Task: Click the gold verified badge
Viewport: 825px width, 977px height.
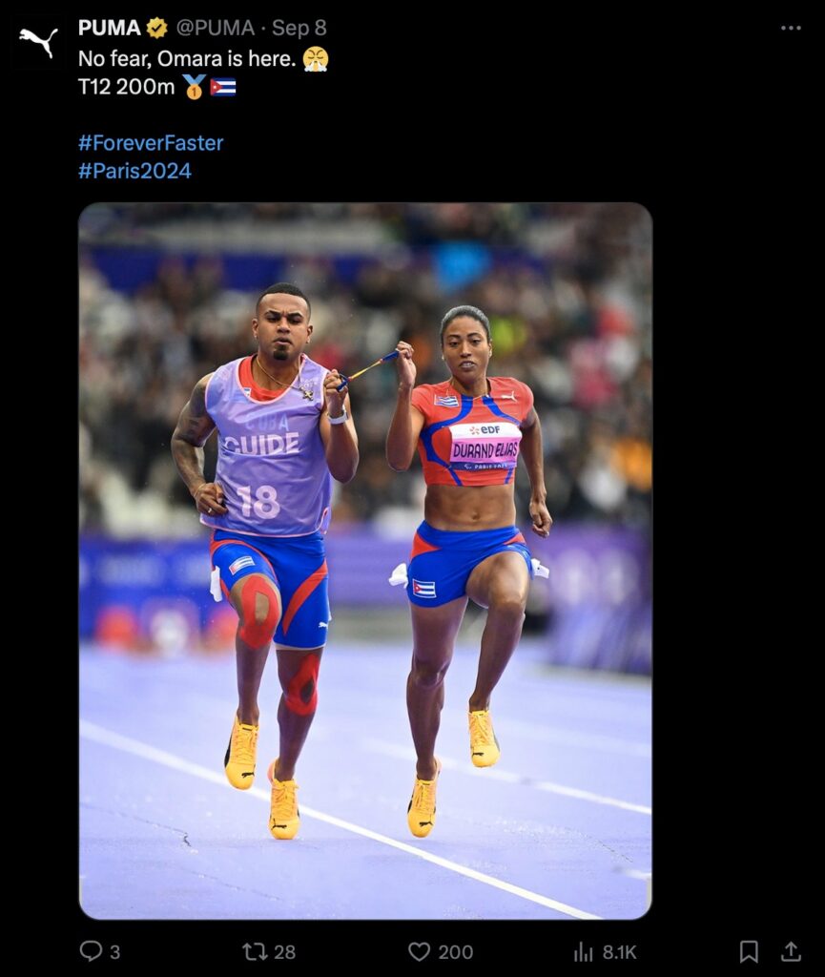Action: coord(157,28)
